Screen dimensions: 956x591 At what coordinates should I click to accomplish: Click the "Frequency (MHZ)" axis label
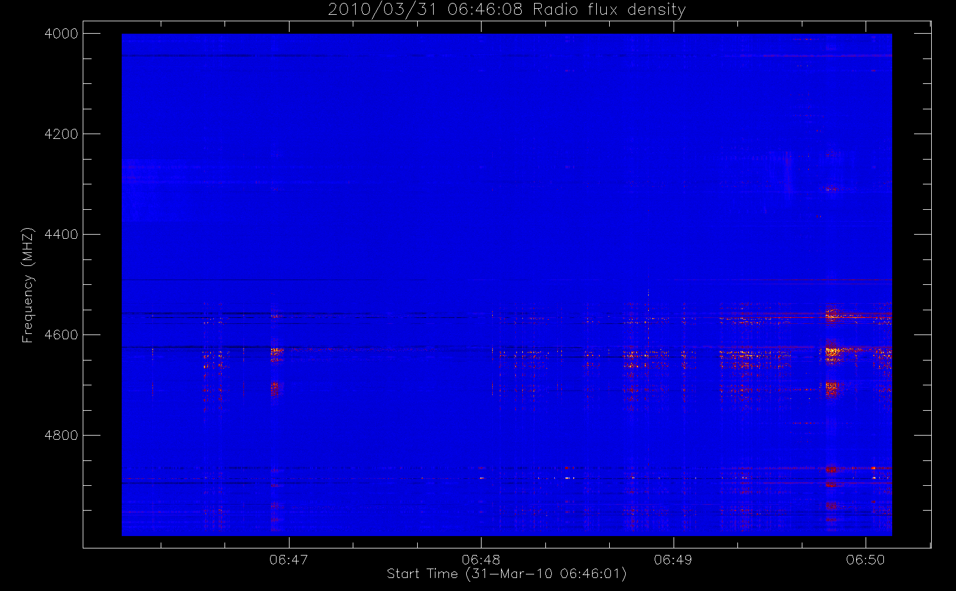click(x=27, y=285)
